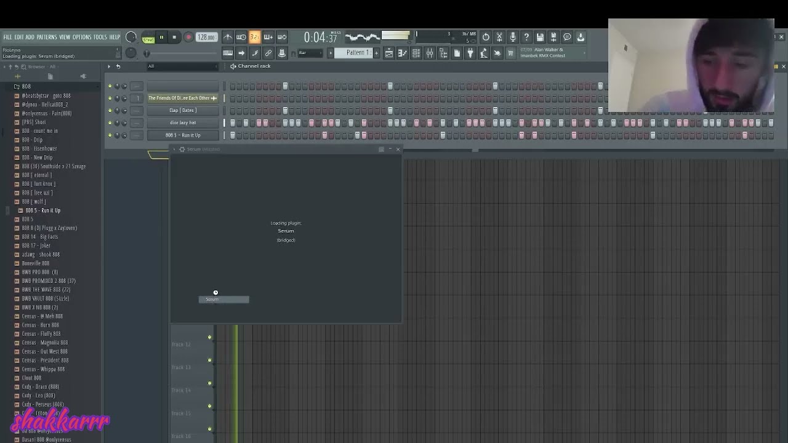The height and width of the screenshot is (443, 788).
Task: Open the ADD menu
Action: pyautogui.click(x=30, y=37)
